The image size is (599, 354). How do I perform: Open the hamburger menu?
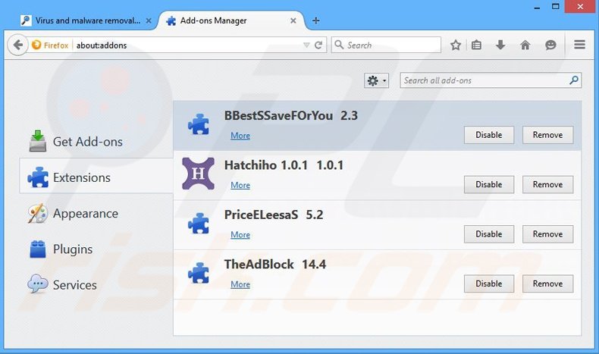coord(579,45)
